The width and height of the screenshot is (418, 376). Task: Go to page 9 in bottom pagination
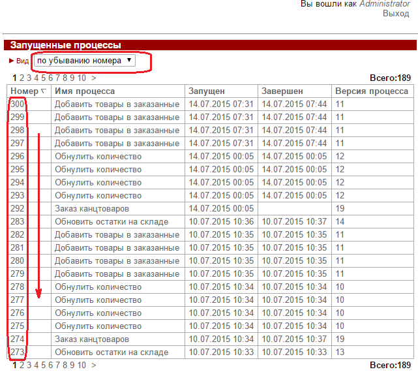click(72, 365)
